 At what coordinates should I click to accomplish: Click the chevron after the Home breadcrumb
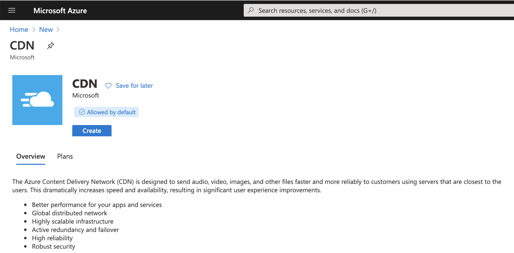click(34, 29)
